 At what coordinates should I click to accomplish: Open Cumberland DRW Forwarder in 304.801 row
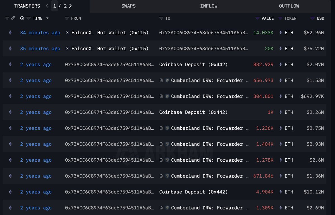tap(210, 96)
